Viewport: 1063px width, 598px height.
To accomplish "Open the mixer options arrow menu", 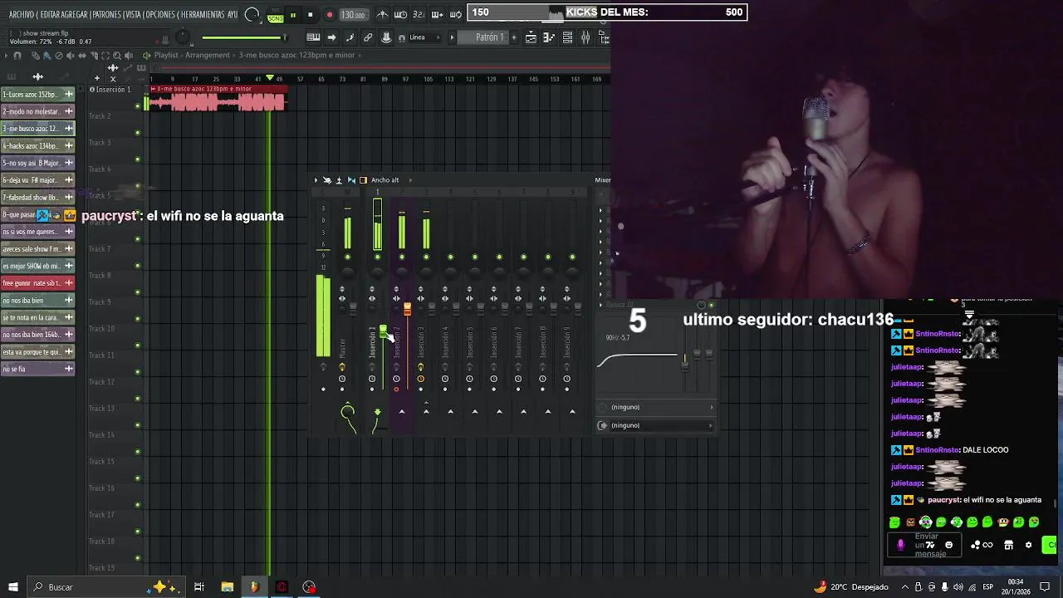I will point(316,180).
